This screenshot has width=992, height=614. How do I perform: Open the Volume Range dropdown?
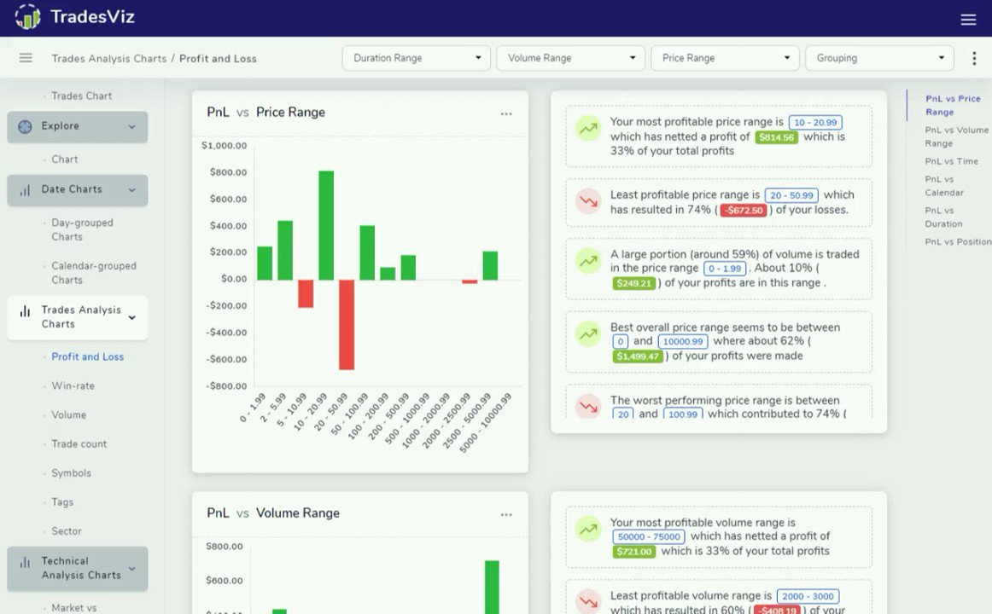[x=570, y=58]
